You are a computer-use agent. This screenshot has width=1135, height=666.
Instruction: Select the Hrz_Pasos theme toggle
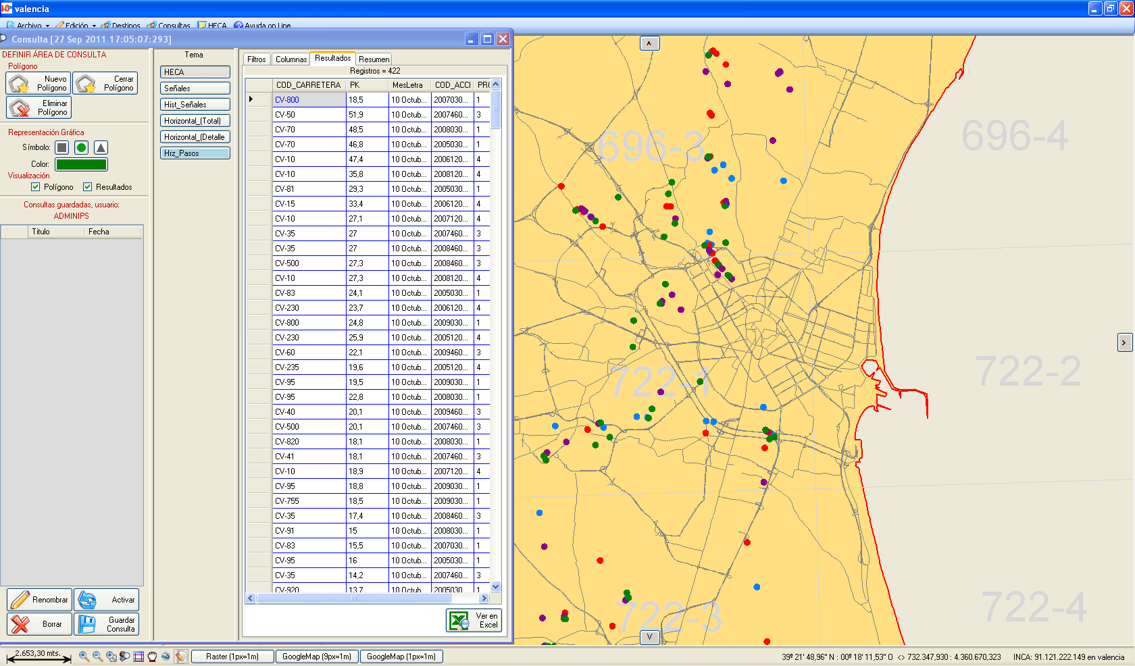195,153
